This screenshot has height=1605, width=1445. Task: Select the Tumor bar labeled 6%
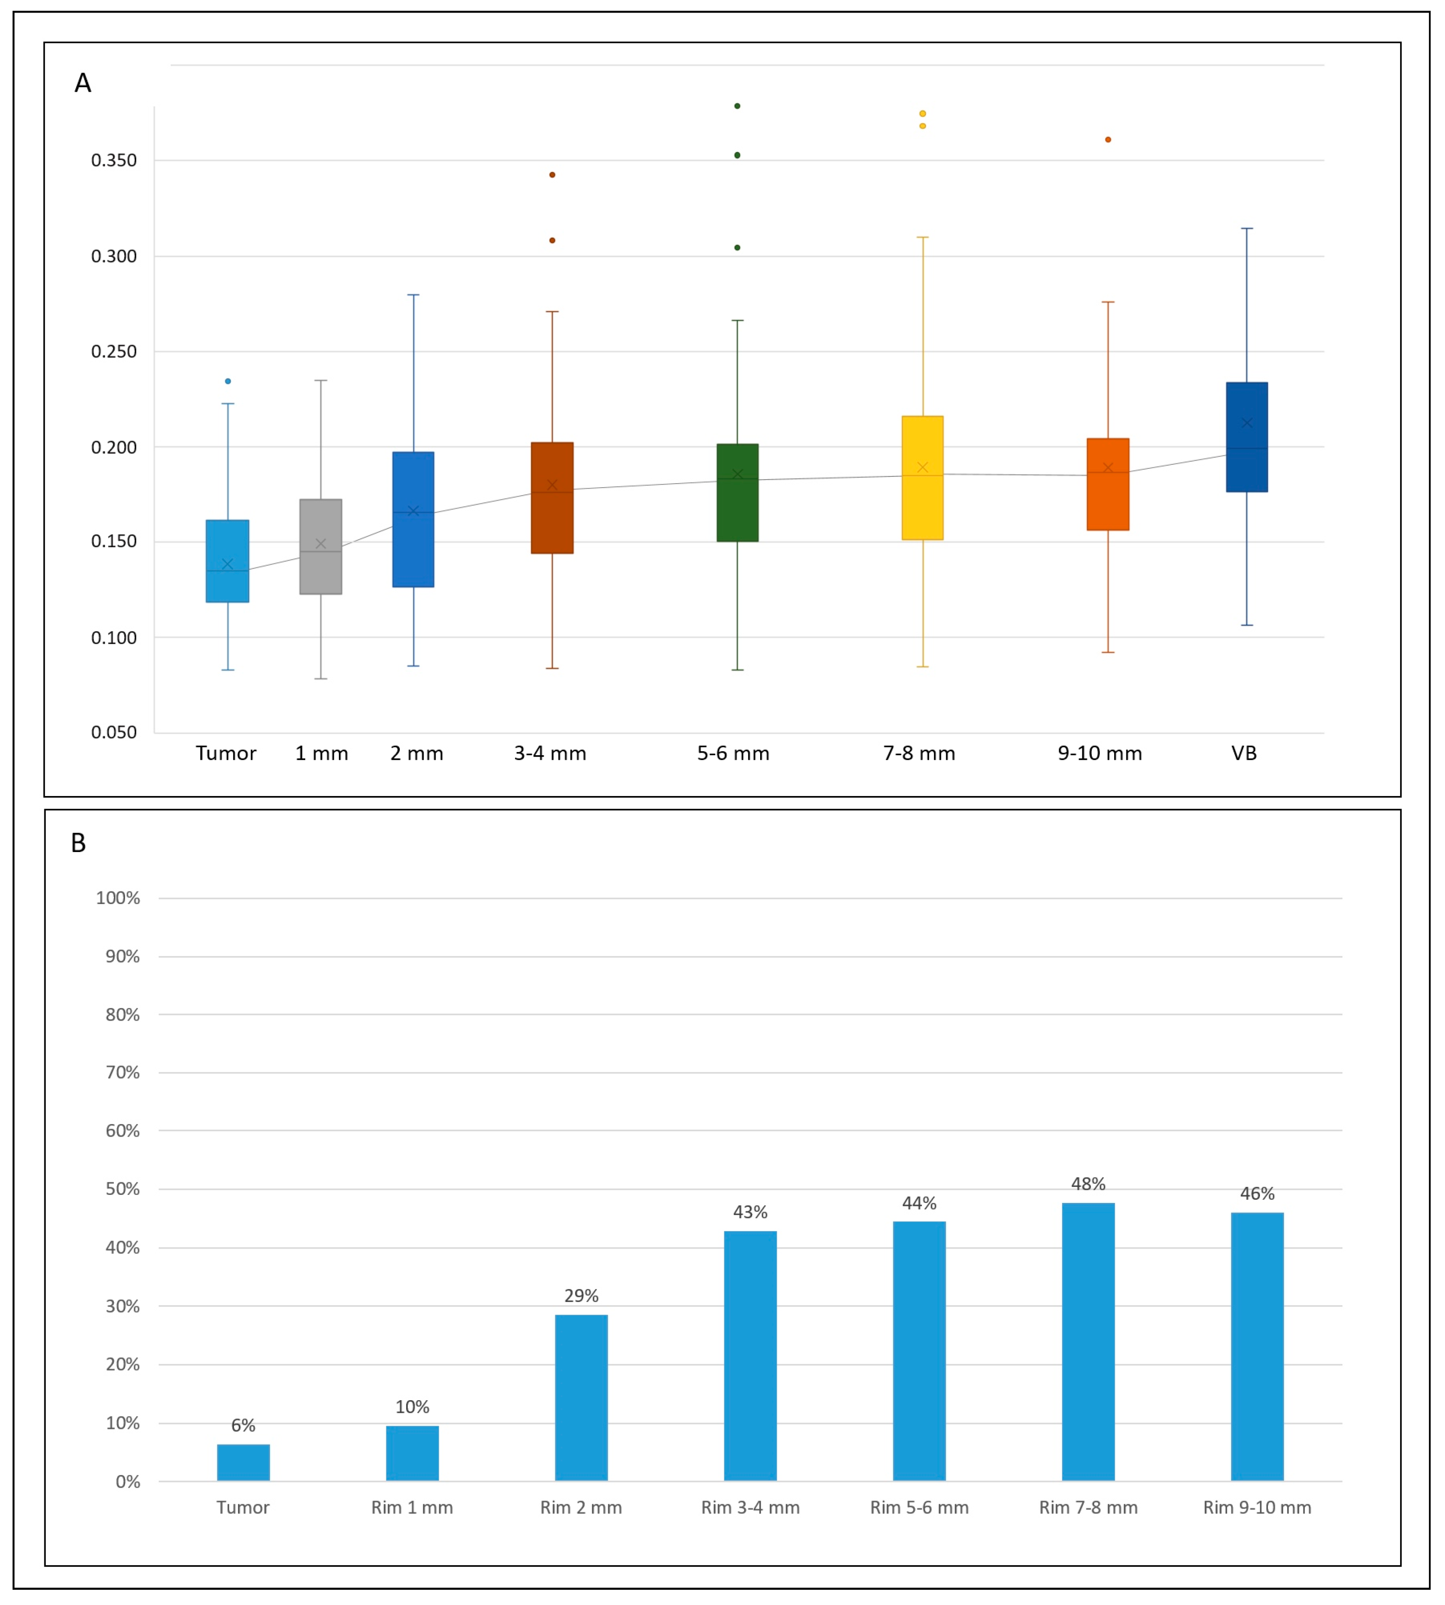243,1462
